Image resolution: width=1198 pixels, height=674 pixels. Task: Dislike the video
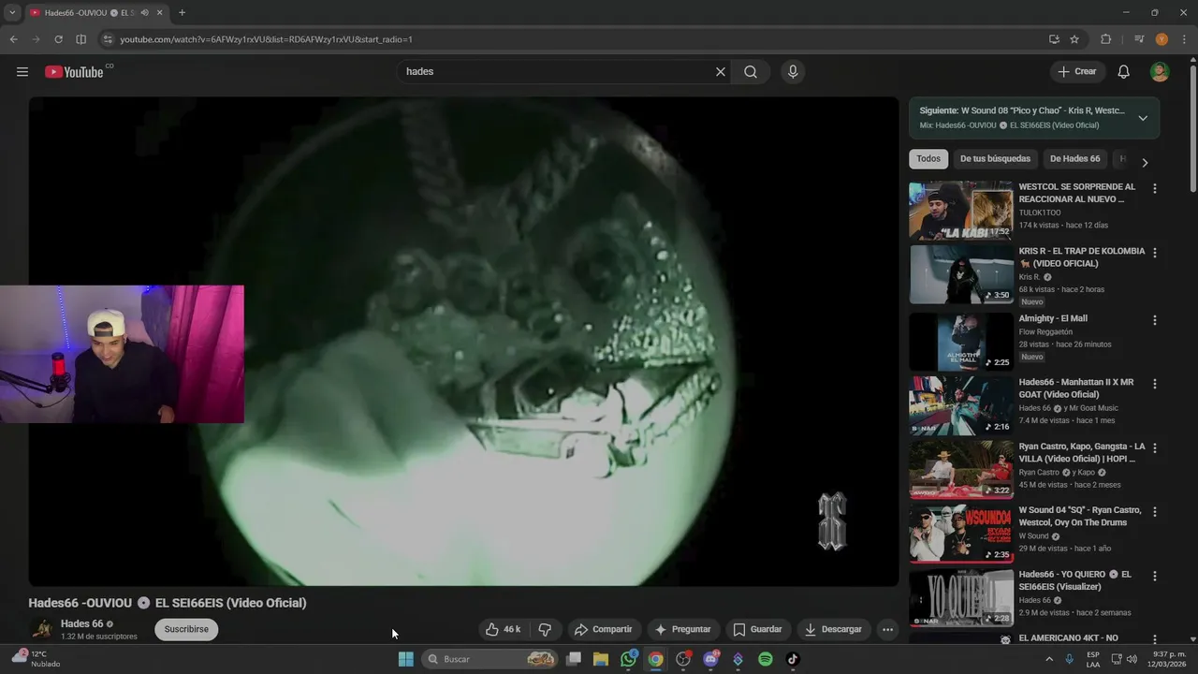coord(545,629)
